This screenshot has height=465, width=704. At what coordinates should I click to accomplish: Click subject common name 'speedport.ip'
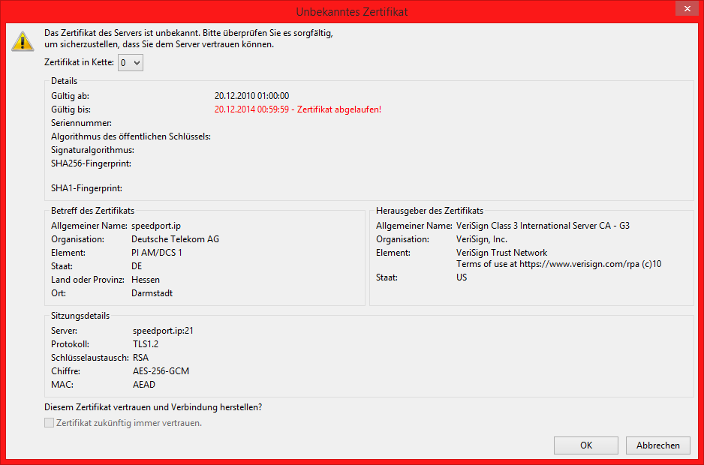coord(156,226)
